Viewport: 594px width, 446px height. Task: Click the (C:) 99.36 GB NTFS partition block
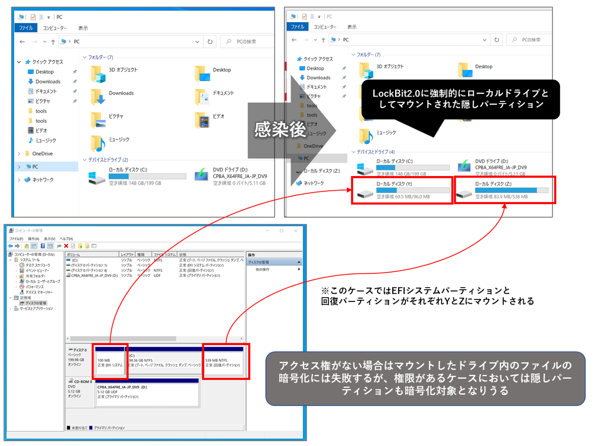click(x=165, y=360)
